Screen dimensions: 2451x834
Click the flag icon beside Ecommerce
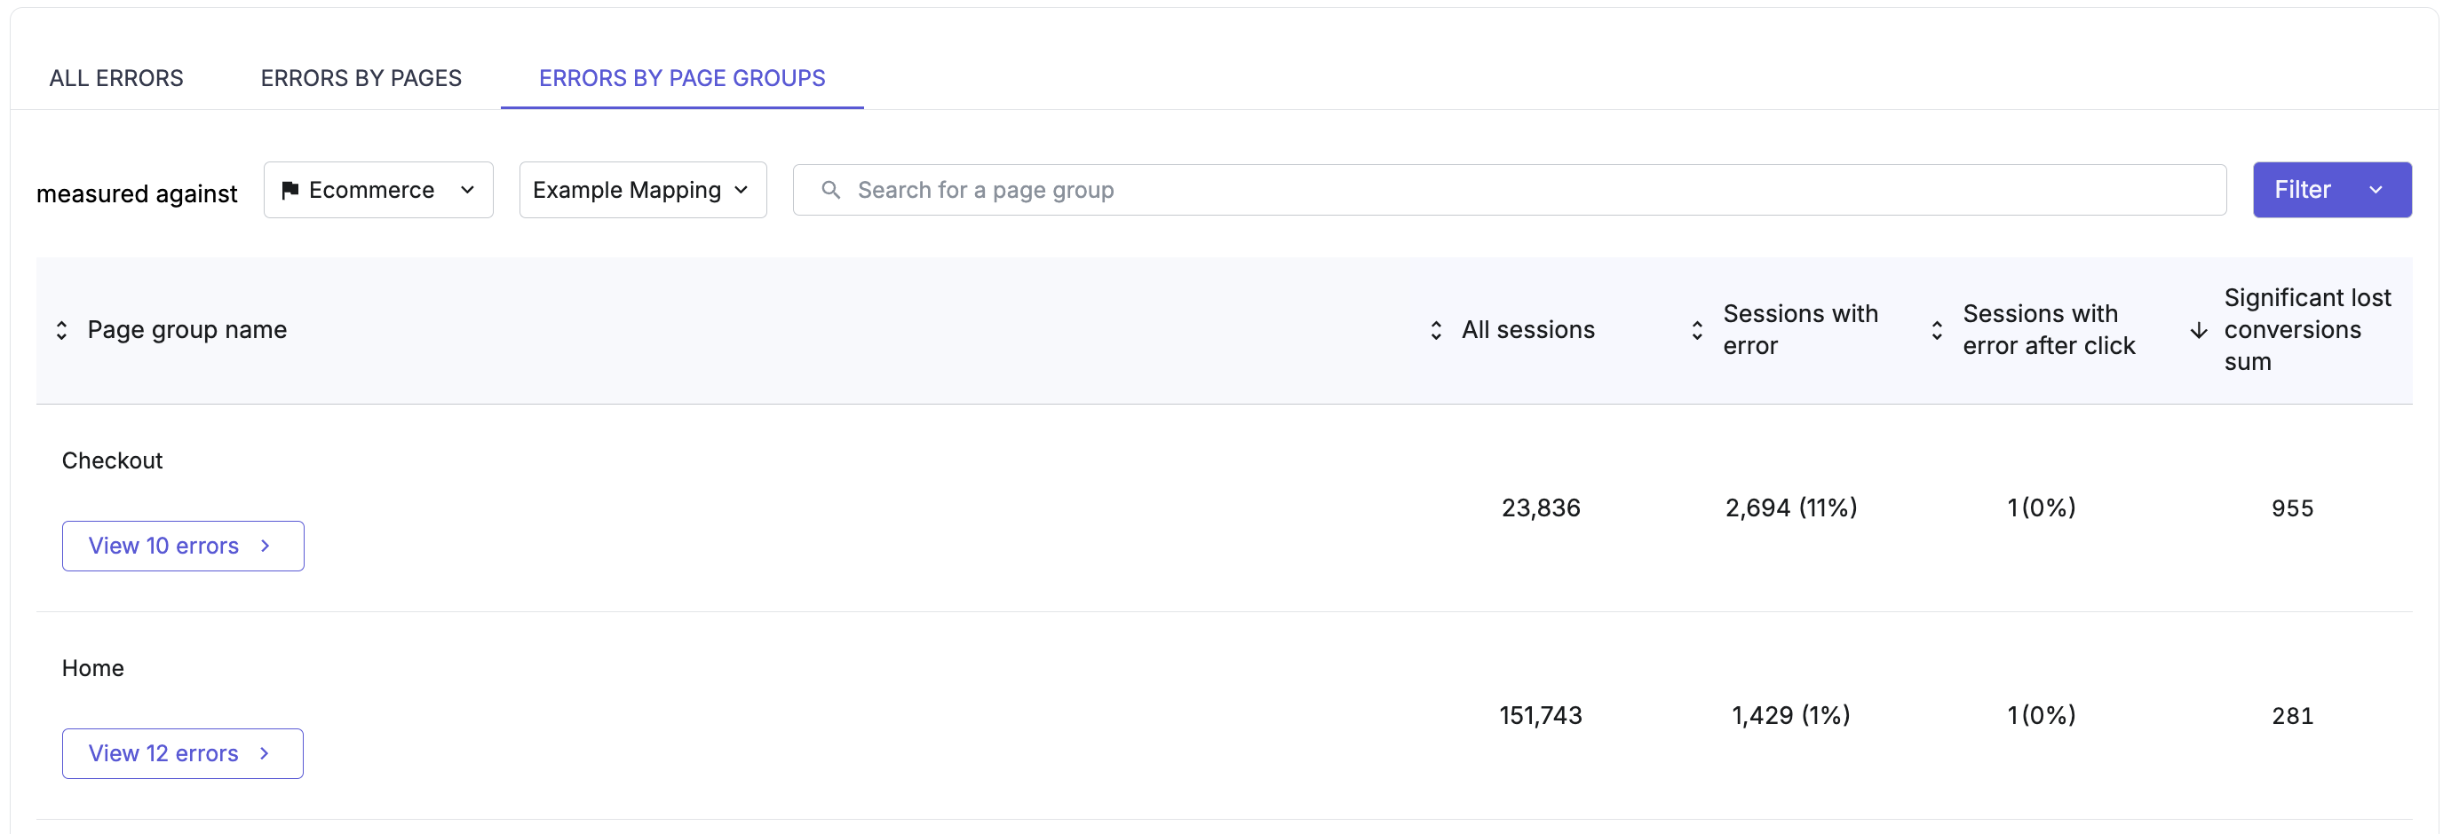point(290,190)
